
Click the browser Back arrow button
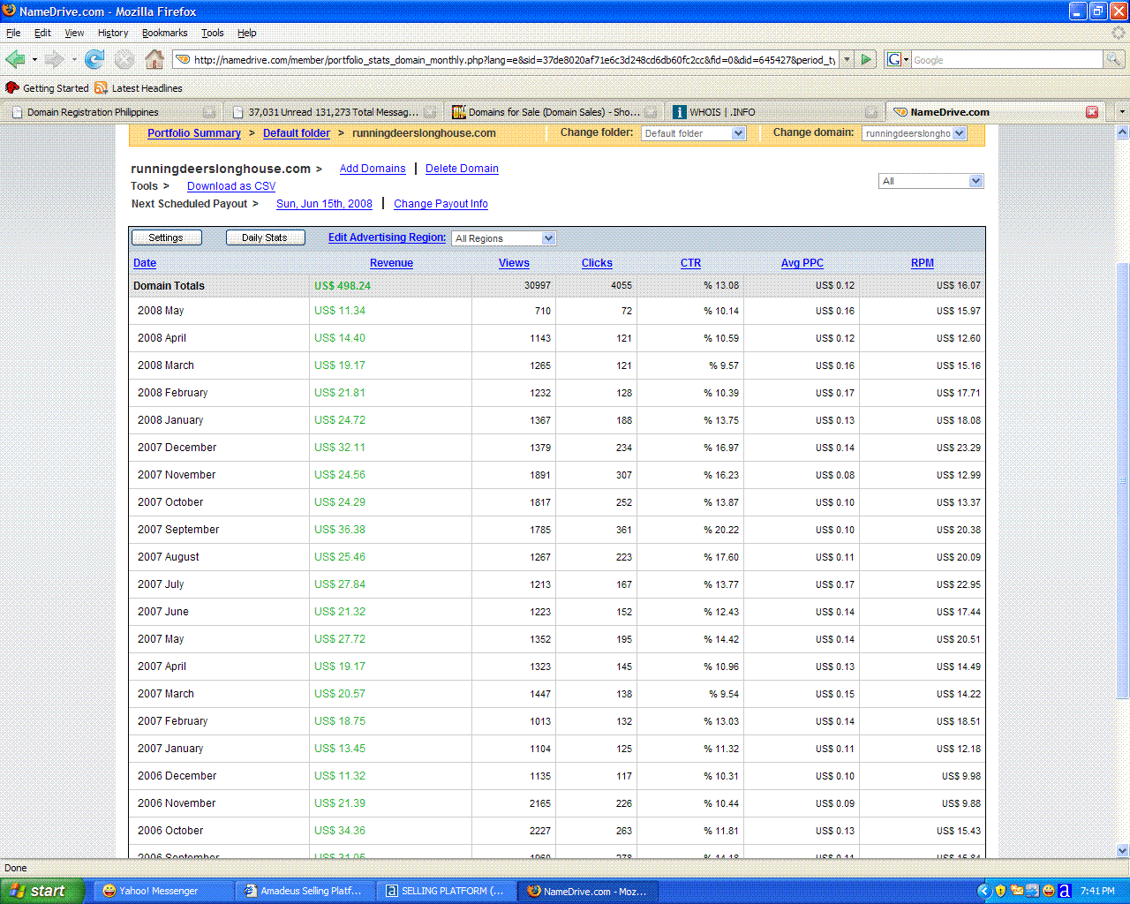pos(16,59)
